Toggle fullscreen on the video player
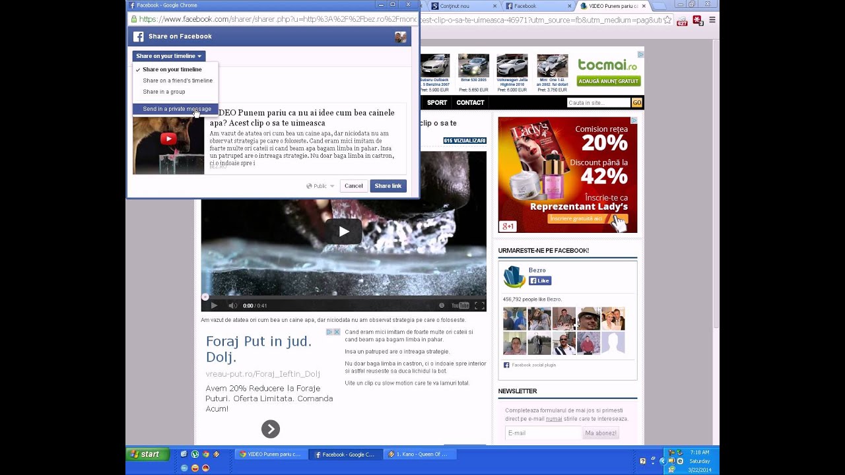Viewport: 845px width, 475px height. 479,305
